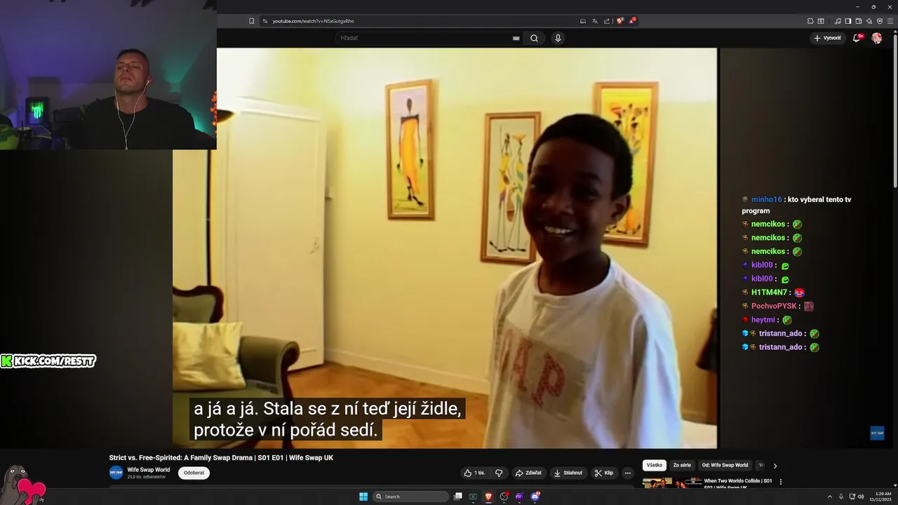This screenshot has height=505, width=898.
Task: Click minho16 username in chat overlay
Action: coord(766,200)
